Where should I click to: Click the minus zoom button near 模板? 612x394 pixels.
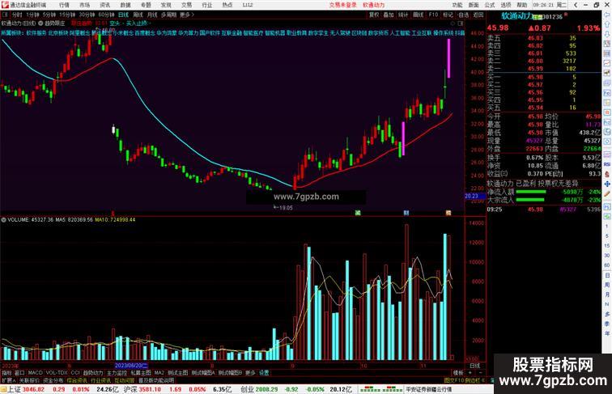[481, 373]
